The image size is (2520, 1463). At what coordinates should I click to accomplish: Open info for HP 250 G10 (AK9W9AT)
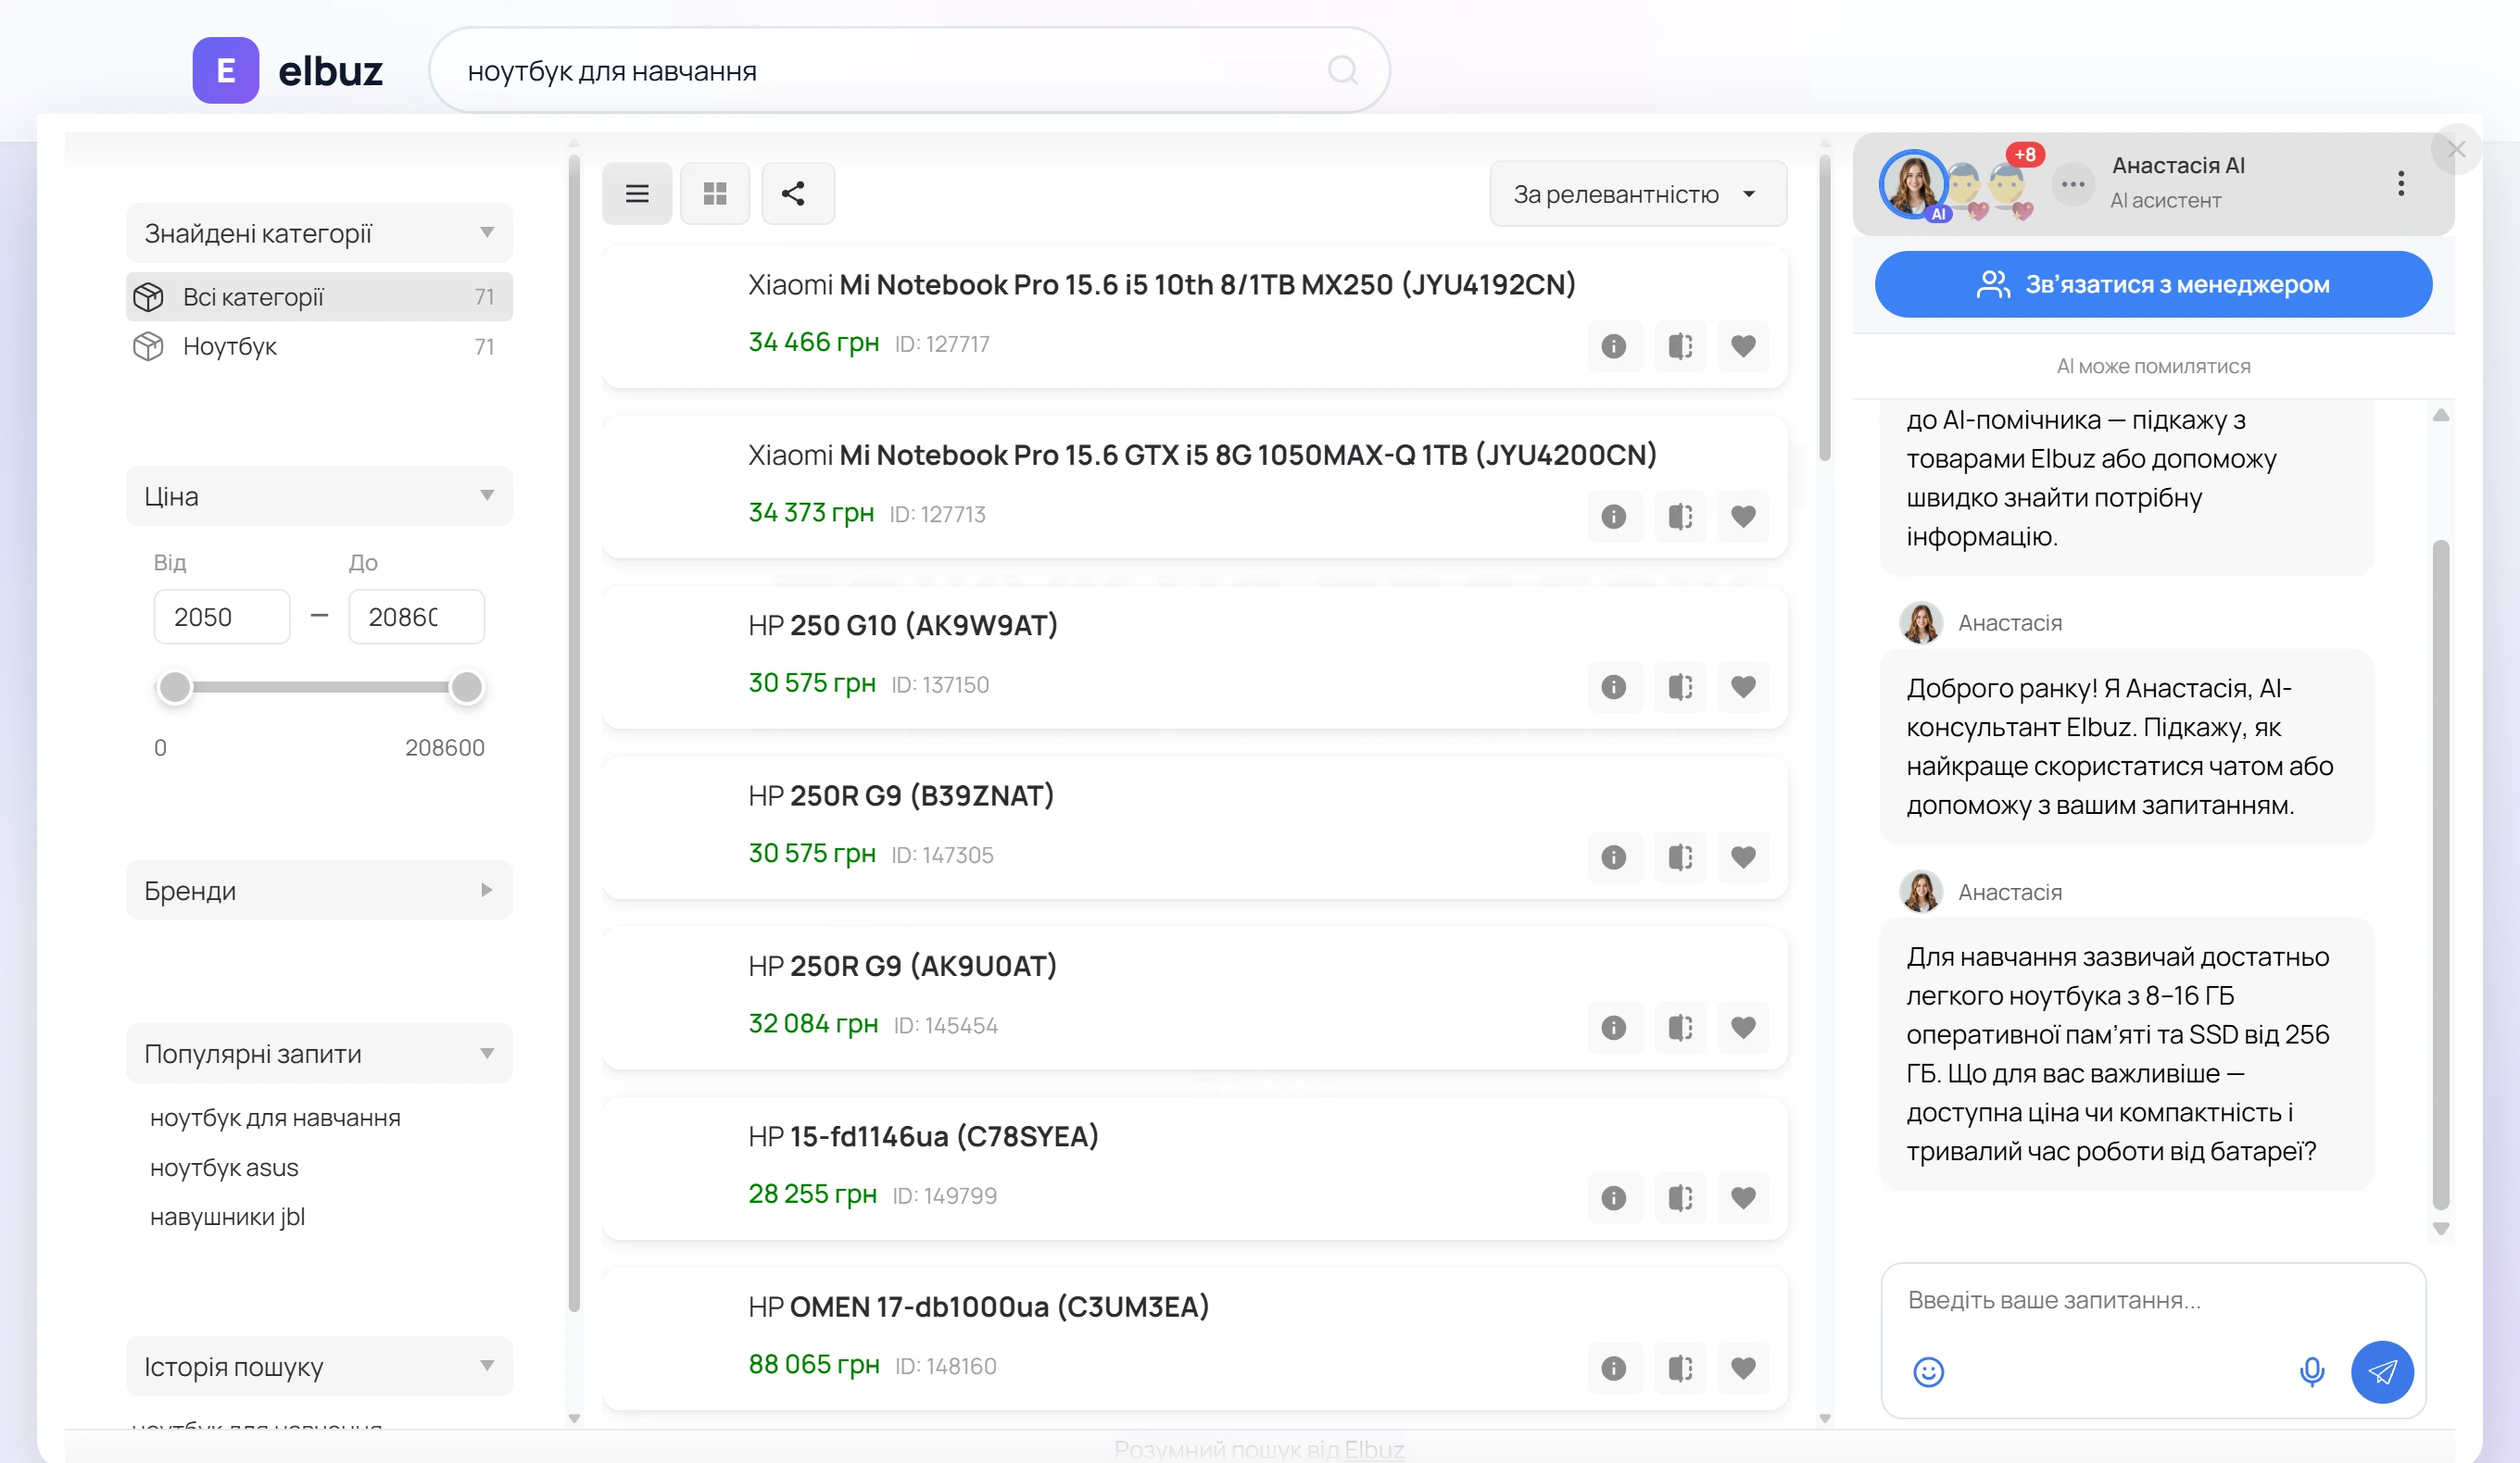[x=1614, y=686]
